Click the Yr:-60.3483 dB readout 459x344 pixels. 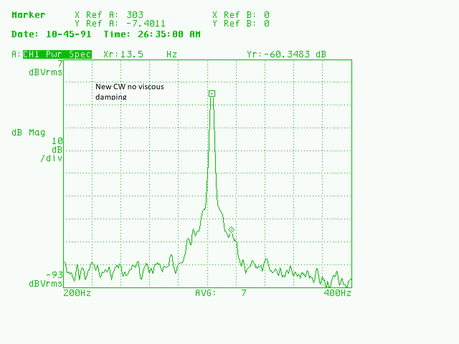[287, 54]
